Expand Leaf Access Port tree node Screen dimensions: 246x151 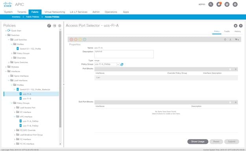[15, 108]
